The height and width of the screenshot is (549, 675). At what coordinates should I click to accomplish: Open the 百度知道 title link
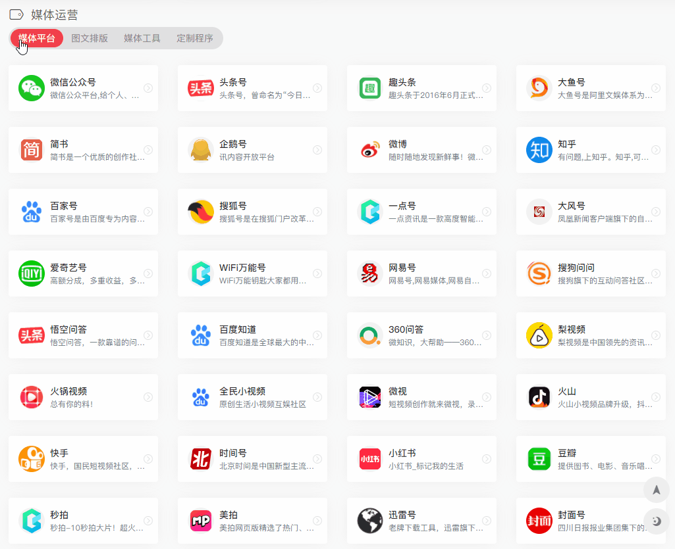coord(238,329)
